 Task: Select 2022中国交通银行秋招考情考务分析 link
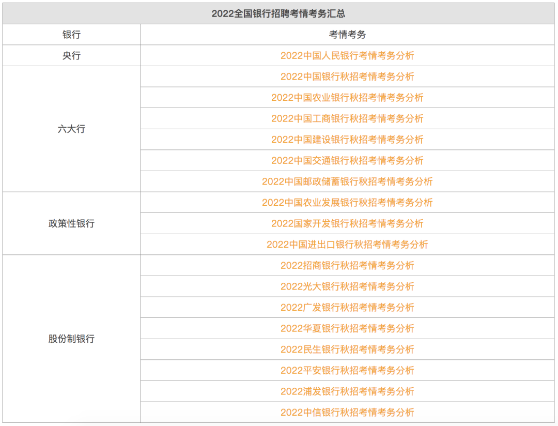tap(347, 161)
